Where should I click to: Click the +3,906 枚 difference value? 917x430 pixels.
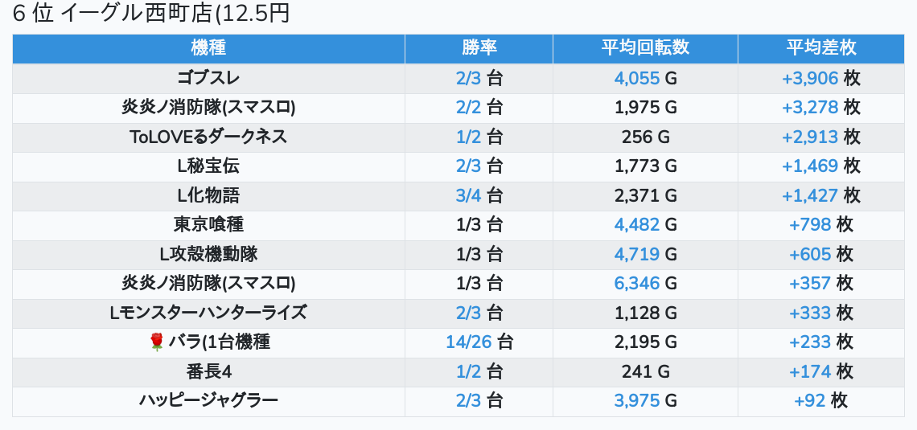820,78
